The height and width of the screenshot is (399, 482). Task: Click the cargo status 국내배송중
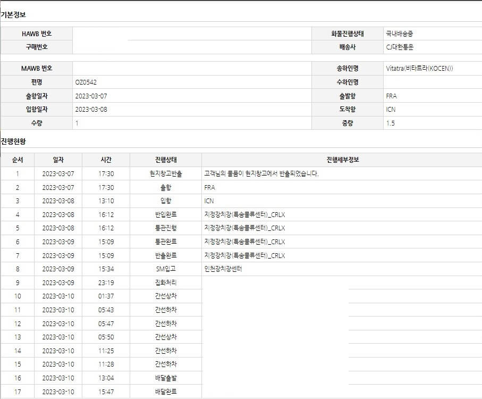tap(399, 34)
